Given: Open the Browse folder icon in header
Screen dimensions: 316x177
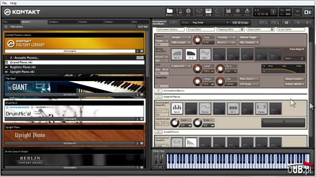Looking at the screenshot, I should [169, 12].
